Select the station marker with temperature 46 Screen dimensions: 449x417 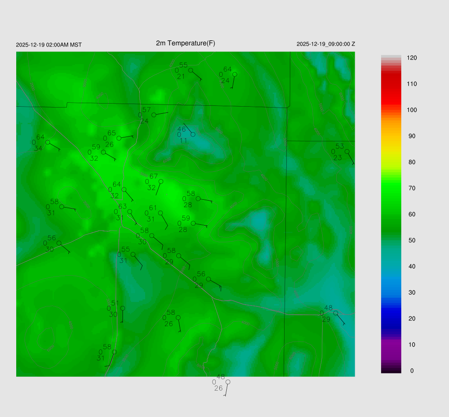coord(193,134)
